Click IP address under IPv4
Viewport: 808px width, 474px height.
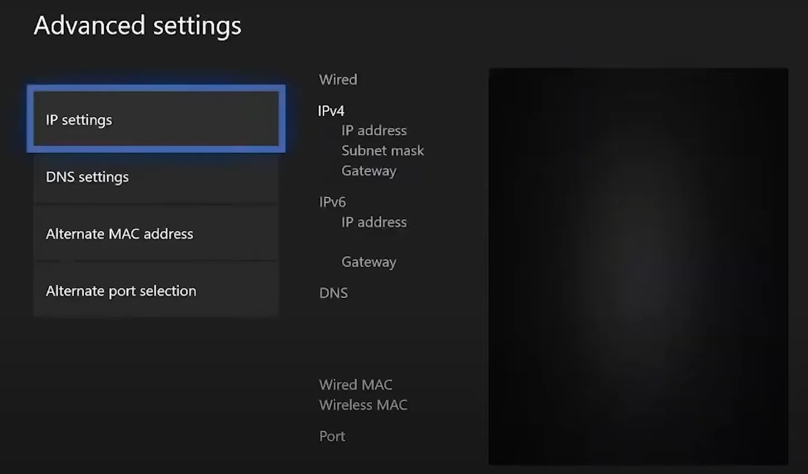click(374, 131)
